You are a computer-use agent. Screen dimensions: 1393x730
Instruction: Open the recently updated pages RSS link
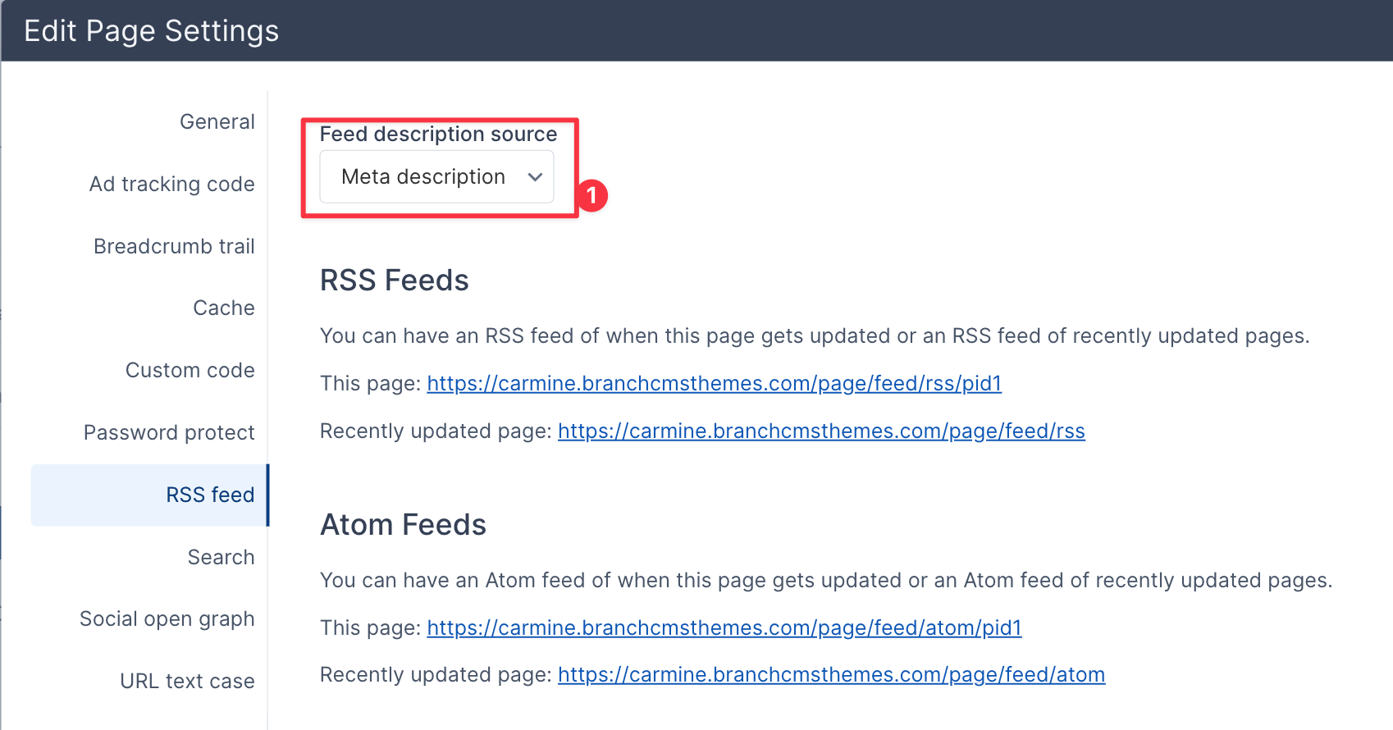click(821, 431)
